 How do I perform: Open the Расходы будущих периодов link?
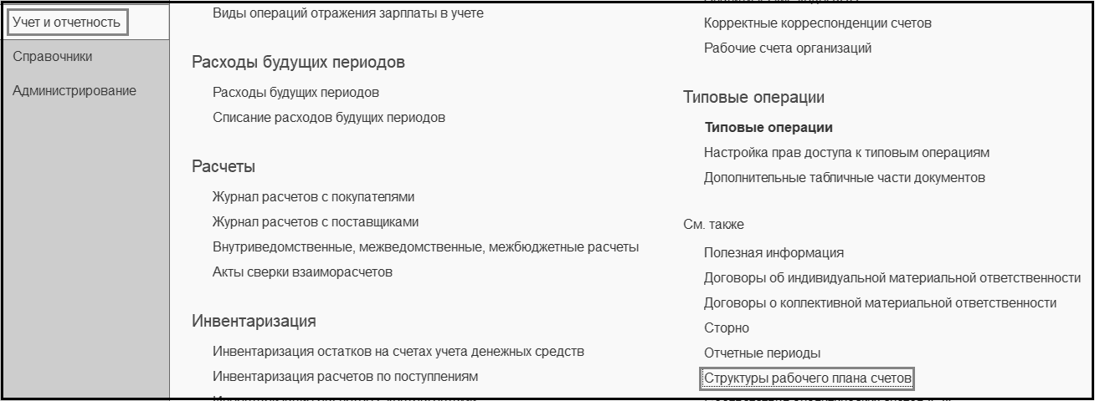(x=296, y=92)
